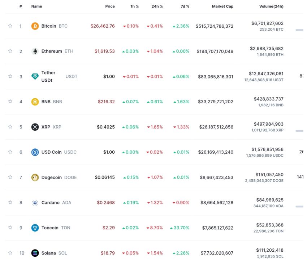The height and width of the screenshot is (265, 307).
Task: Click the Solana logo icon
Action: coord(35,253)
